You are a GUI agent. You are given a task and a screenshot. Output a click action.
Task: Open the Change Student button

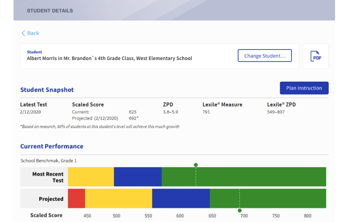[265, 56]
